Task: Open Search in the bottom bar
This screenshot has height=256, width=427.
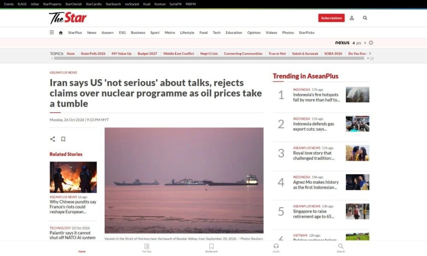Action: coord(341,248)
